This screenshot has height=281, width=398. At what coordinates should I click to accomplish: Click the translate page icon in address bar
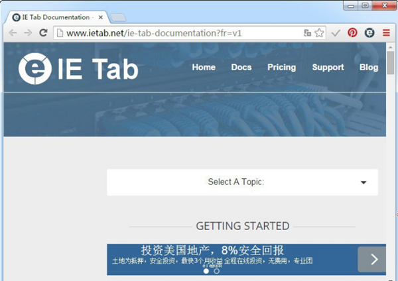point(307,32)
